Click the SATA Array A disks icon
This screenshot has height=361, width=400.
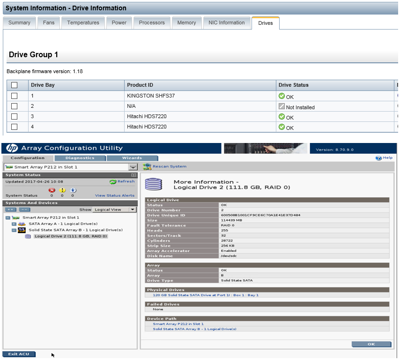(x=22, y=224)
